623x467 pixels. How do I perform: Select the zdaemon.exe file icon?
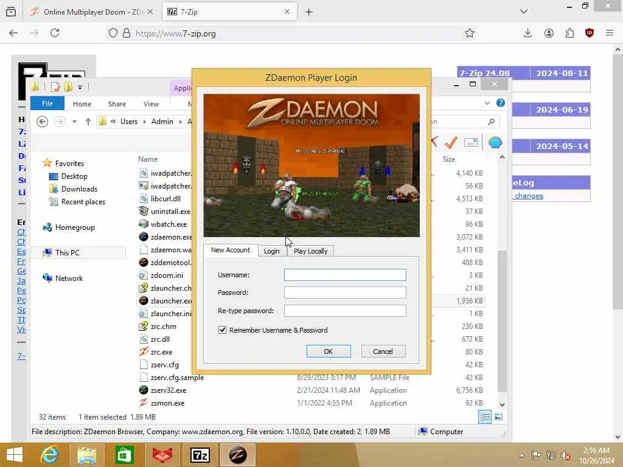point(144,237)
